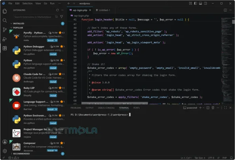This screenshot has width=235, height=160.
Task: Switch to the Debug Console tab
Action: [x=106, y=108]
